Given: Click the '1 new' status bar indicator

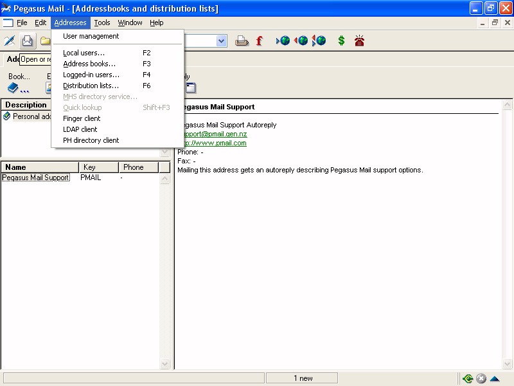Looking at the screenshot, I should click(302, 378).
